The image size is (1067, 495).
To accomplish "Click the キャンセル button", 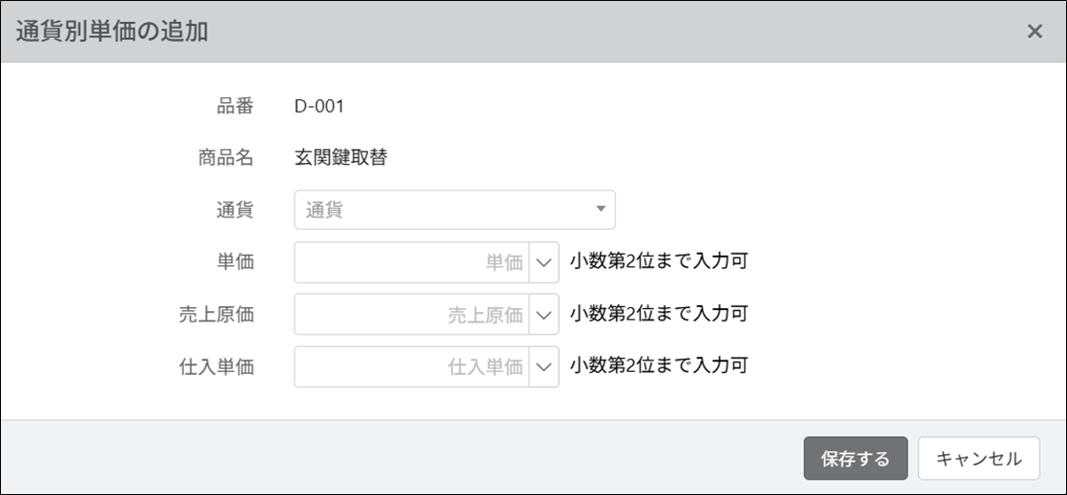I will (x=978, y=459).
